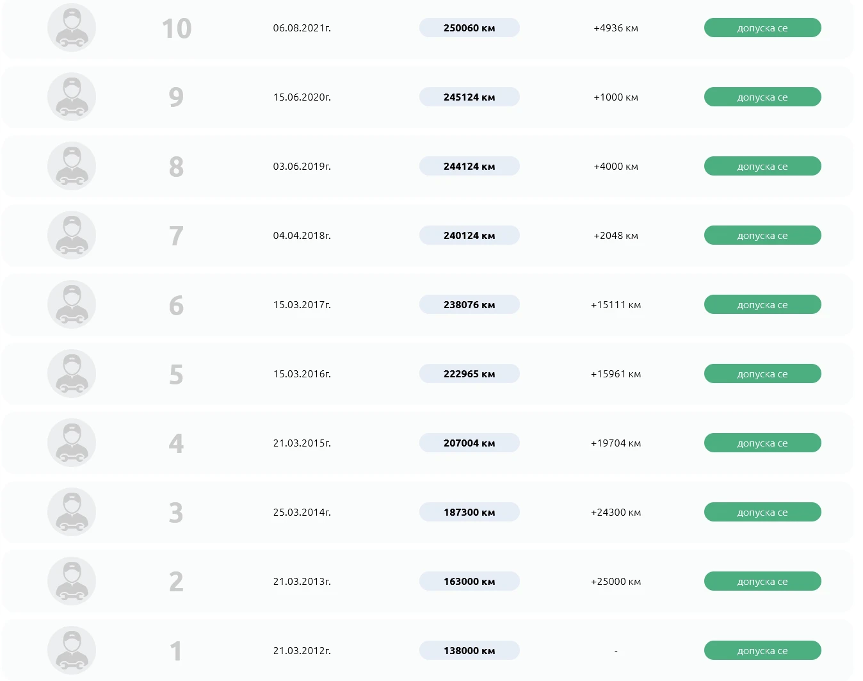Select the 15.03.2016г. inspection date

click(302, 374)
